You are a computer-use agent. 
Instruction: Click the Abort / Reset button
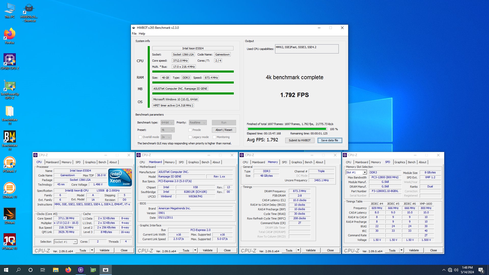coord(224,130)
